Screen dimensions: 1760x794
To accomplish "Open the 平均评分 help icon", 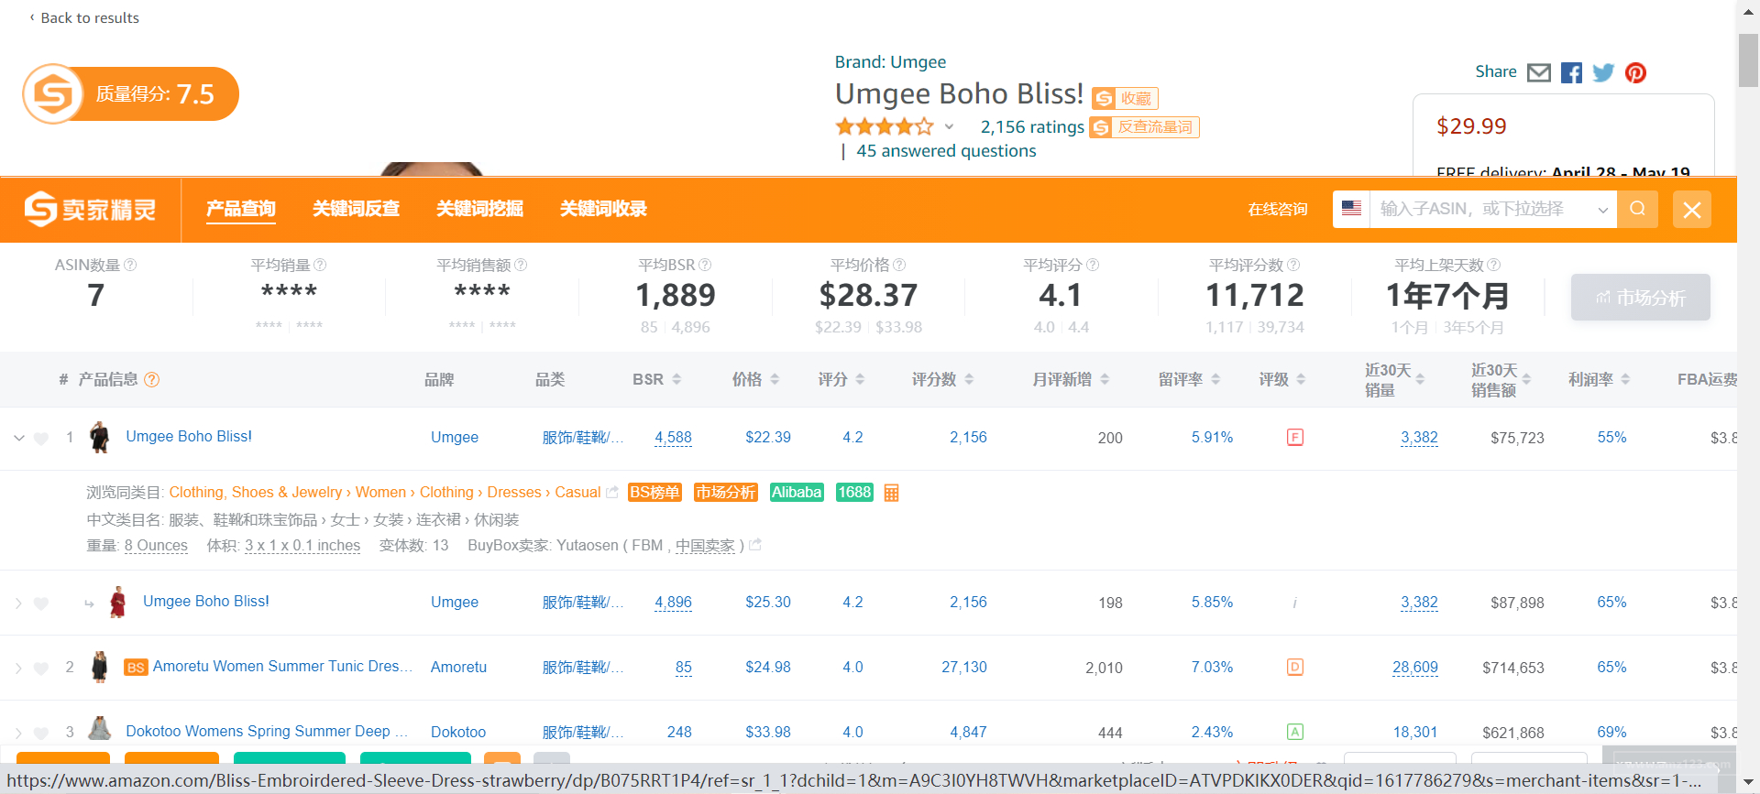I will pos(1093,265).
